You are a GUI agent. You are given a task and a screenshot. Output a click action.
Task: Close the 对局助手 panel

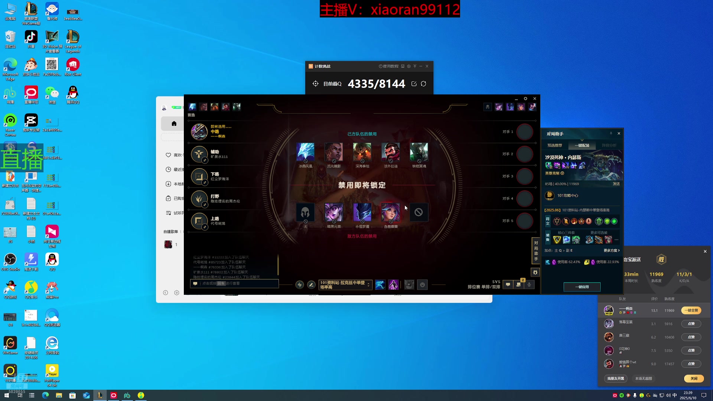(x=619, y=133)
